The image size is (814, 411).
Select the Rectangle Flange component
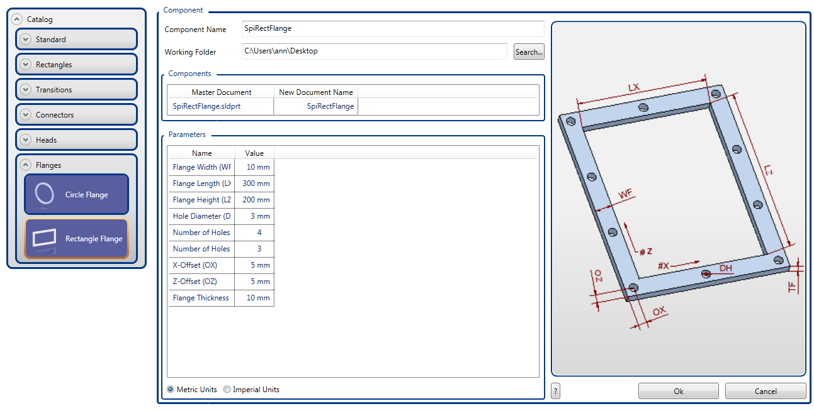point(76,239)
